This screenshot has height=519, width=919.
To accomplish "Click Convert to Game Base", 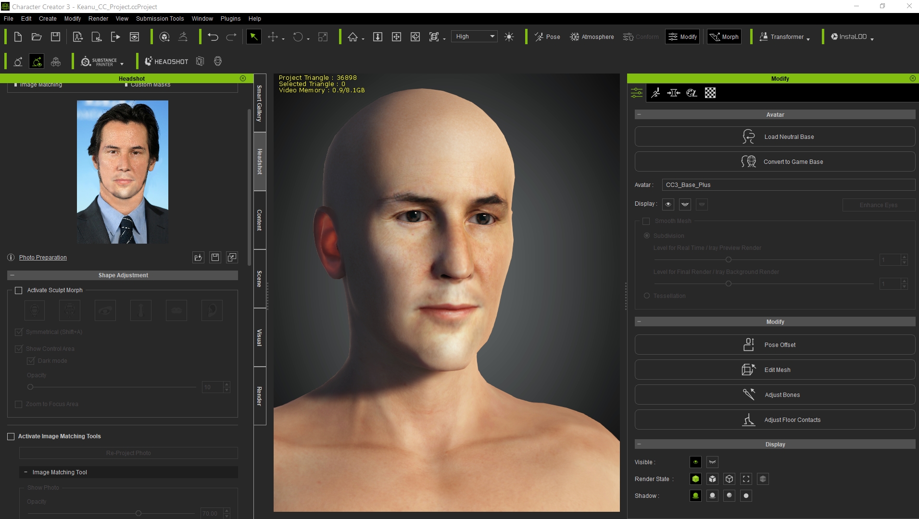I will tap(775, 161).
